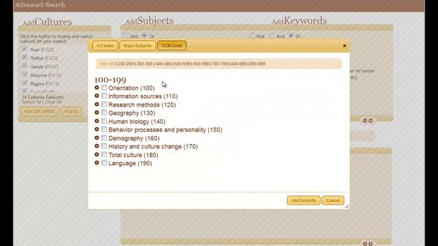Click the Add Subjects button
The height and width of the screenshot is (246, 438).
tap(304, 200)
